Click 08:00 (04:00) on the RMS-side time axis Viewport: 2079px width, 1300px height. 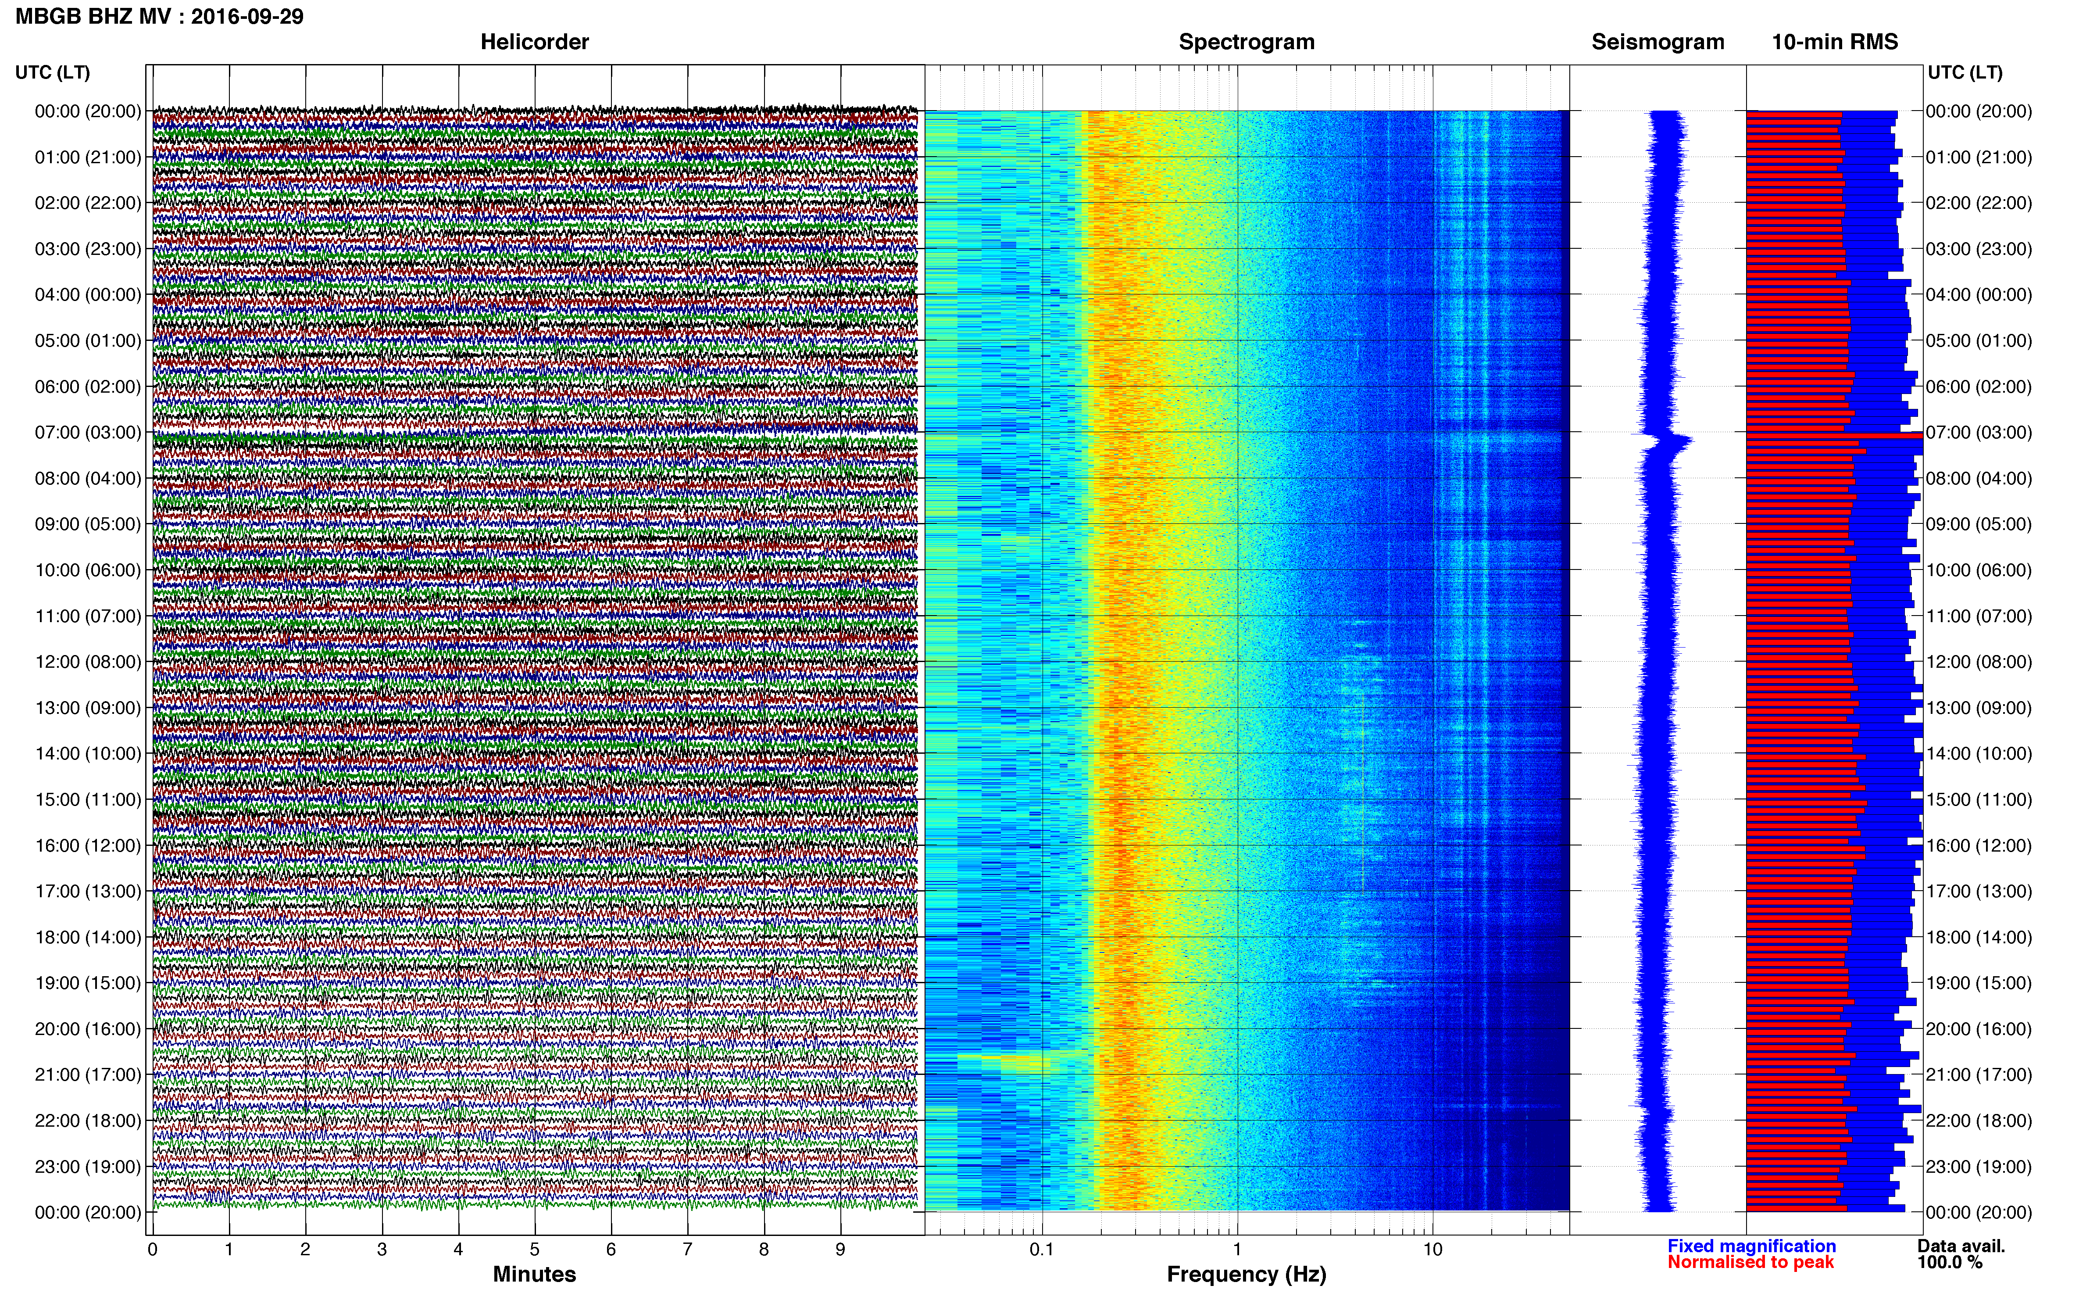pos(1979,478)
